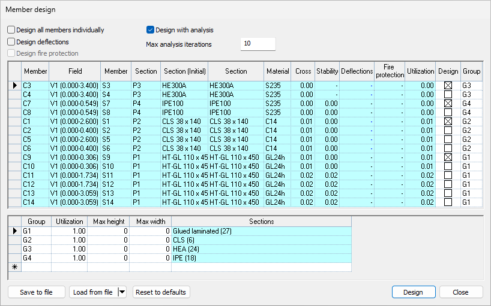Click the HE300A initial section for C3
This screenshot has height=306, width=491.
pos(184,85)
